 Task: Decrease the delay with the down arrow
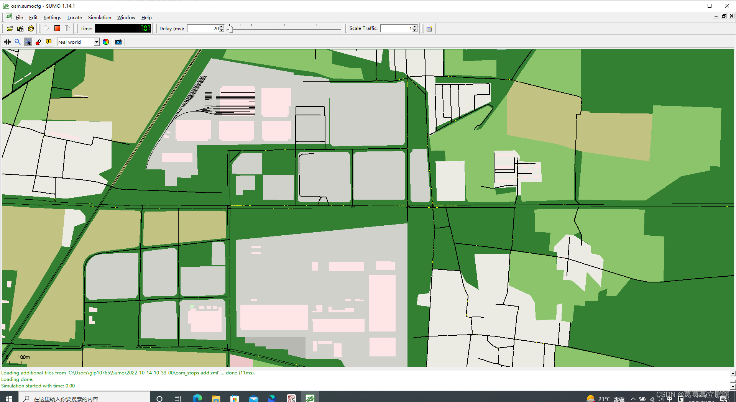(x=222, y=31)
